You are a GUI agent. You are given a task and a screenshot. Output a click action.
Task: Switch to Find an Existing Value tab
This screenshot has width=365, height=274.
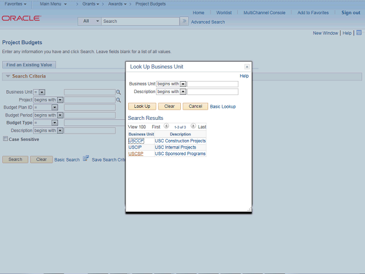coord(29,65)
